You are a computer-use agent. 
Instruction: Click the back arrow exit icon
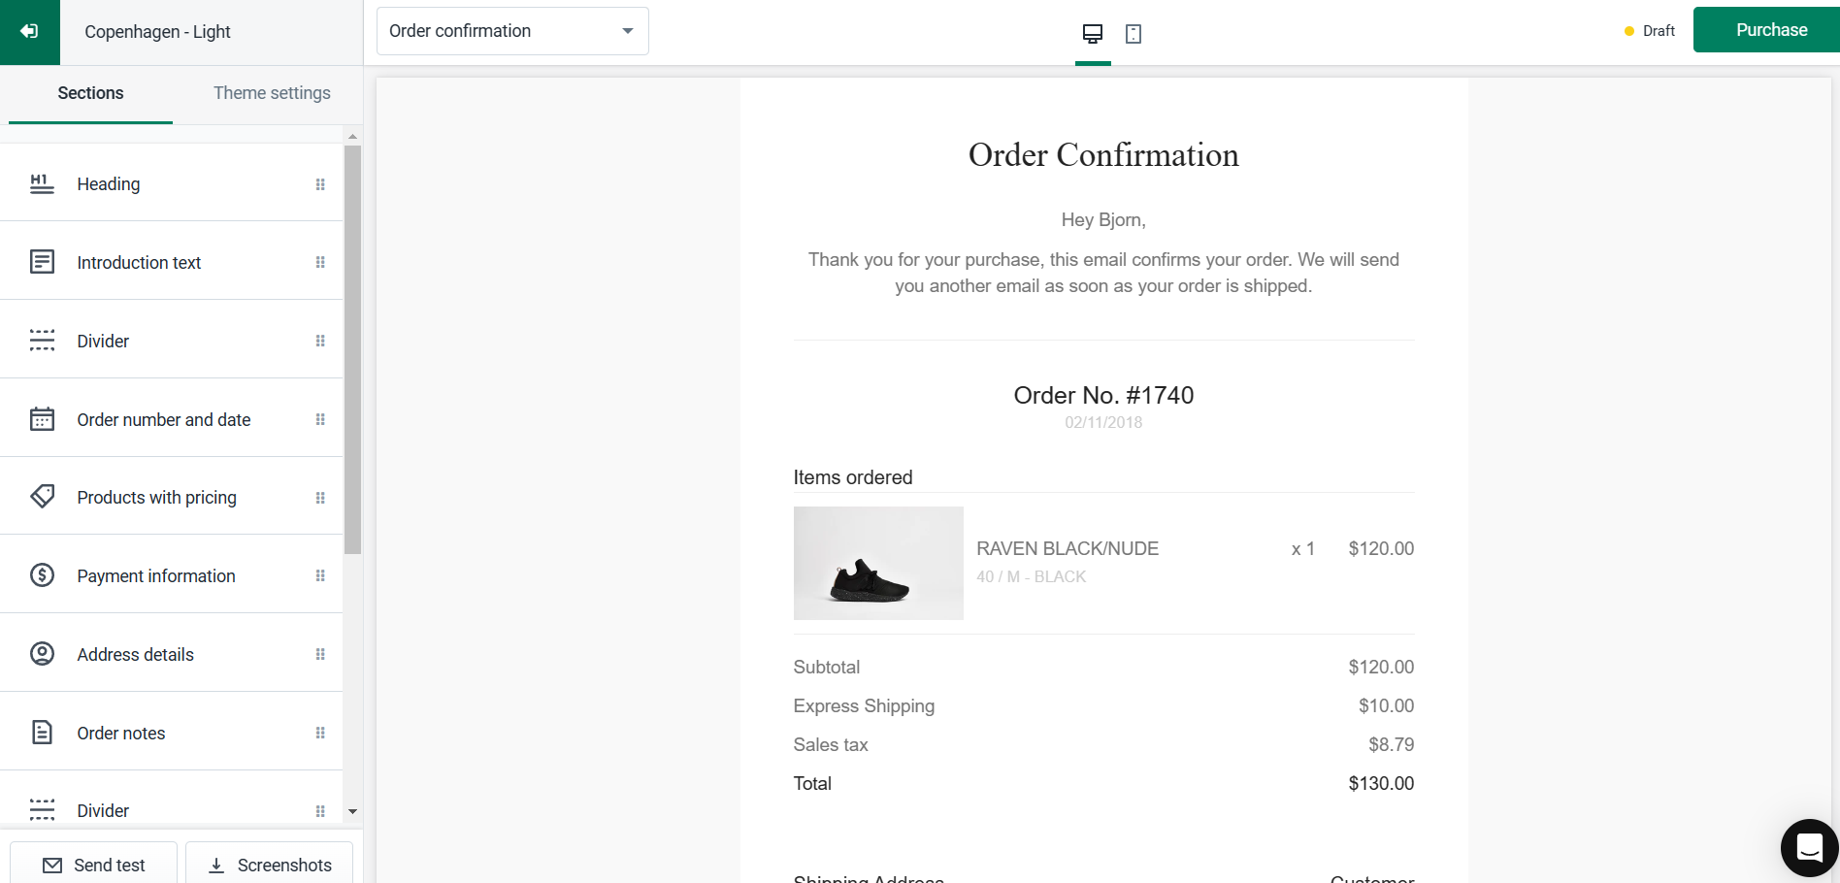coord(29,32)
